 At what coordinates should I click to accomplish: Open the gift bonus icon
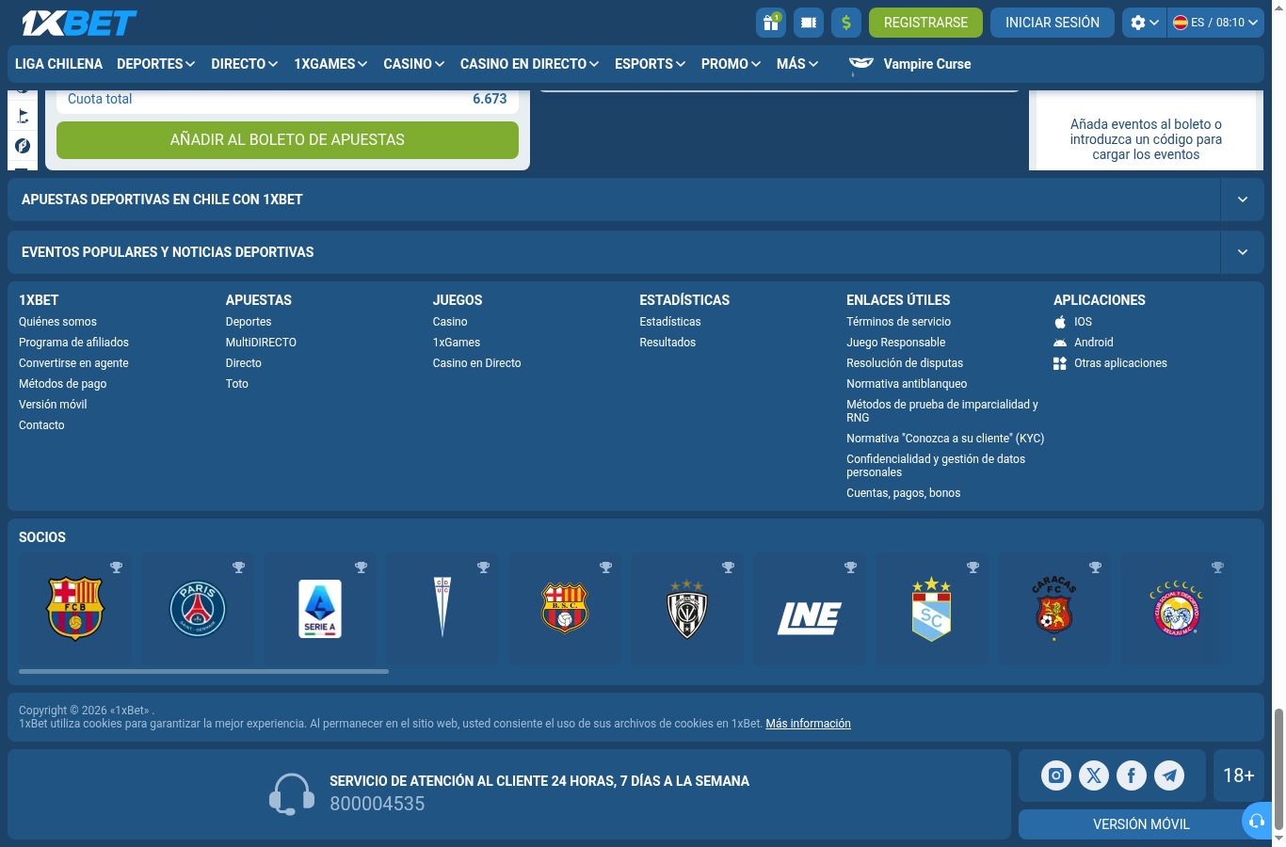click(x=771, y=23)
